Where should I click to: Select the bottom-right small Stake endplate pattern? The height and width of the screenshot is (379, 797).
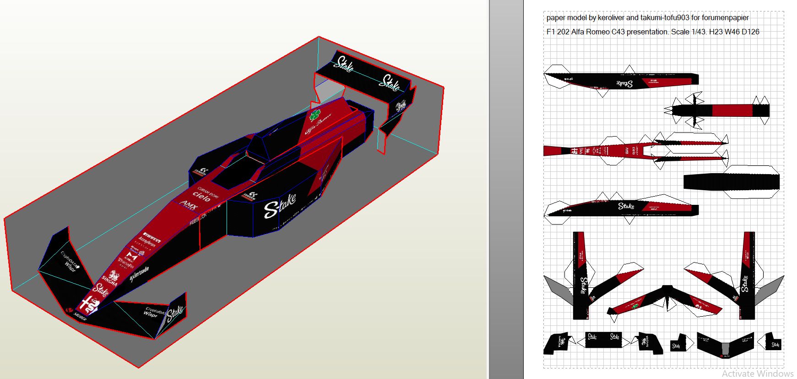coord(774,344)
